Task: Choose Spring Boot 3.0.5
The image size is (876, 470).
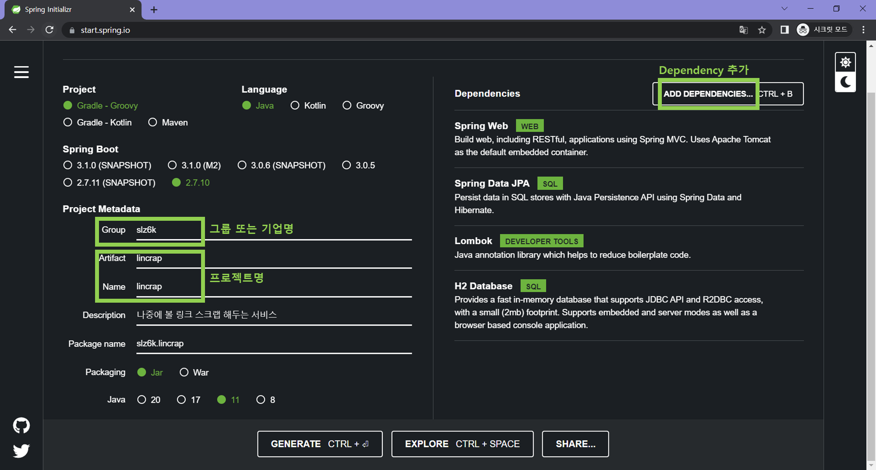Action: pyautogui.click(x=359, y=165)
